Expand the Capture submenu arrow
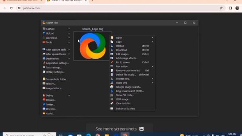The height and width of the screenshot is (136, 242). point(69,29)
